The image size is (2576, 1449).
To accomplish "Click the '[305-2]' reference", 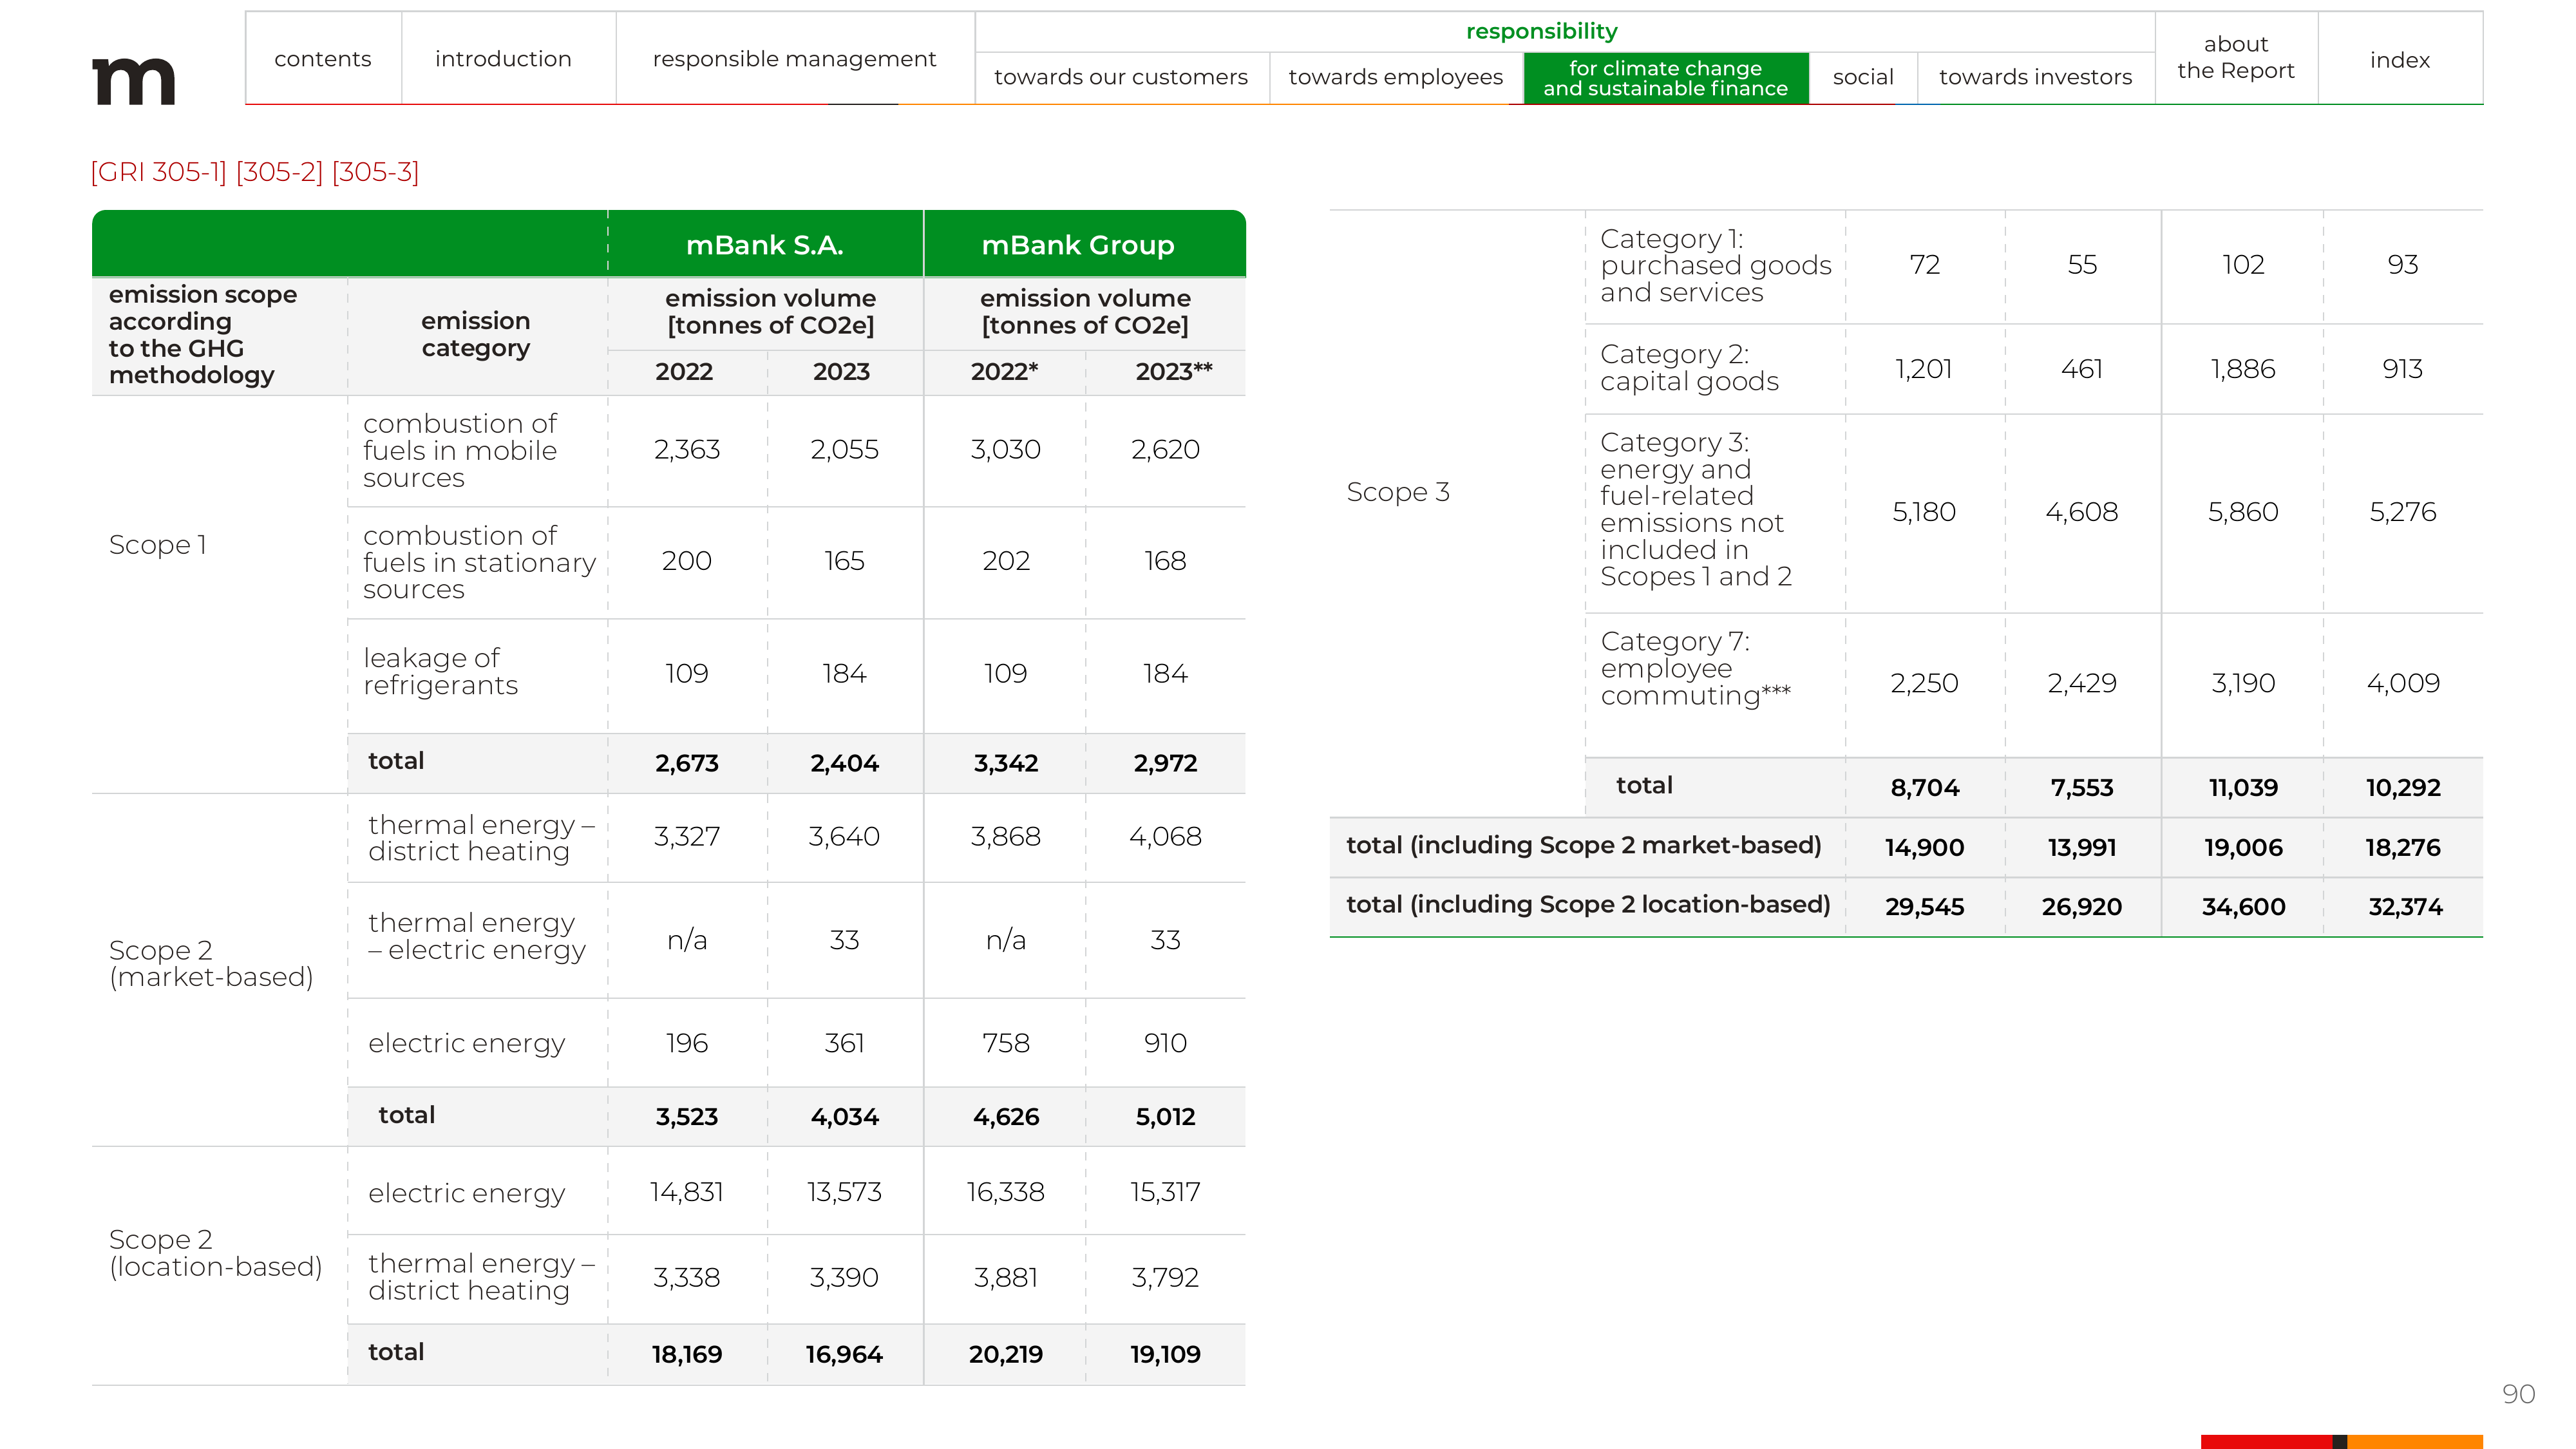I will 279,172.
